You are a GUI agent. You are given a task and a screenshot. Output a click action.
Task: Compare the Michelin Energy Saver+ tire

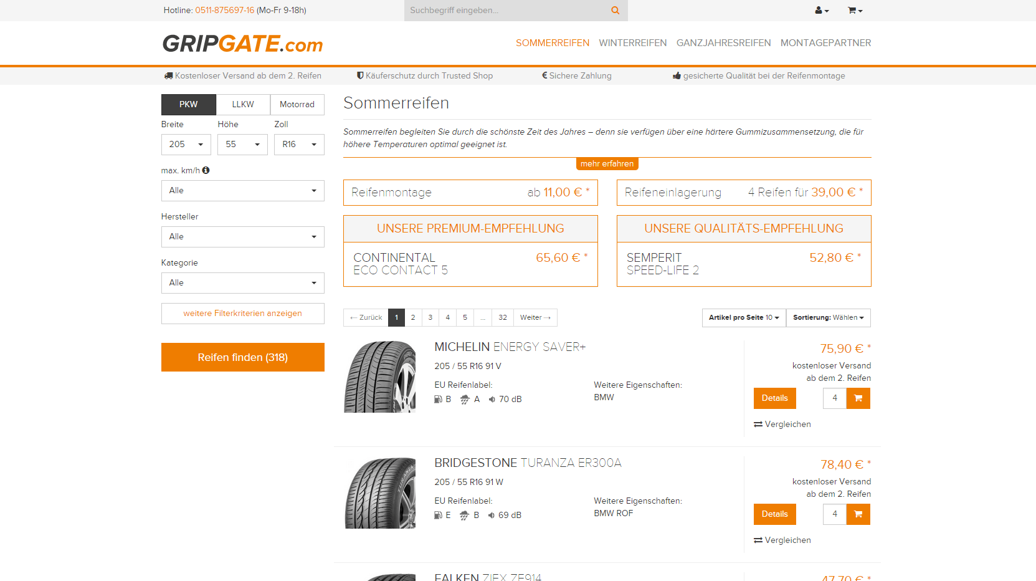[782, 425]
